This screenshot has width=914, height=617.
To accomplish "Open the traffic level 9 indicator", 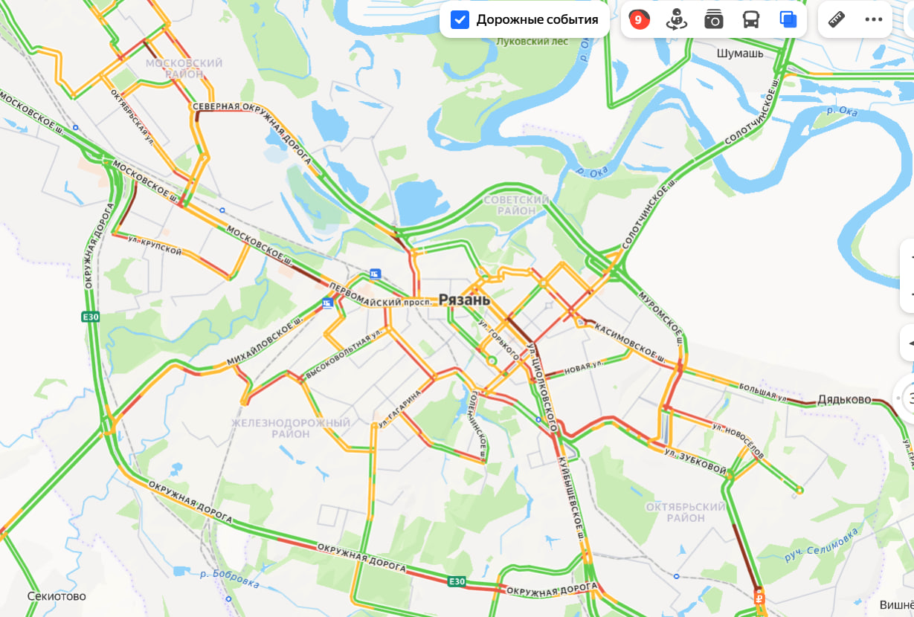I will pyautogui.click(x=638, y=20).
